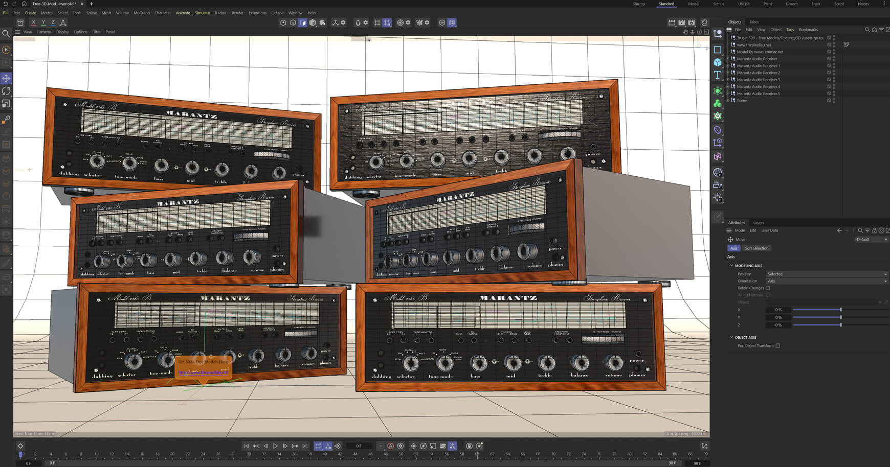The width and height of the screenshot is (890, 467).
Task: Open the viewport Cameras menu
Action: (44, 32)
